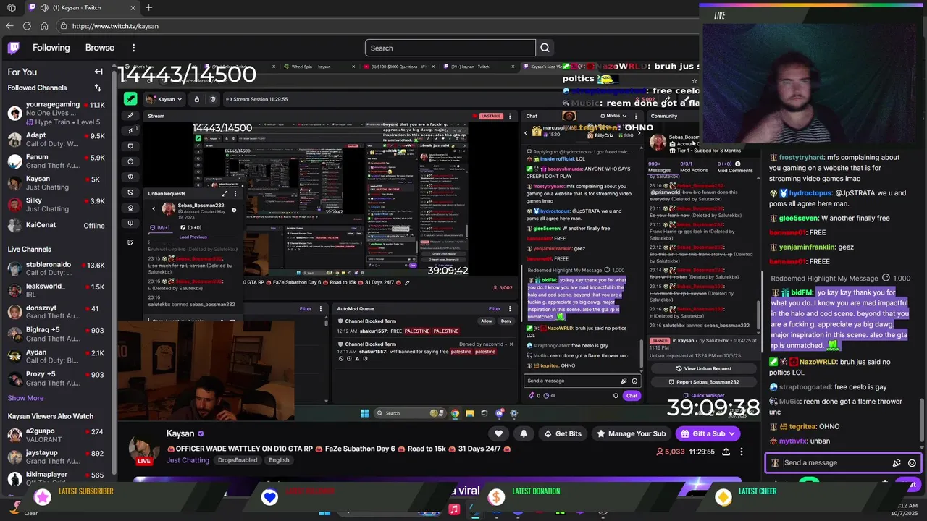This screenshot has width=927, height=521.
Task: Focus the browser address bar
Action: coord(377,26)
